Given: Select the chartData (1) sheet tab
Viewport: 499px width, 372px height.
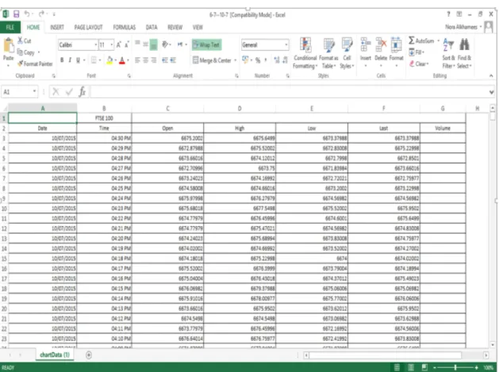Looking at the screenshot, I should (x=55, y=355).
